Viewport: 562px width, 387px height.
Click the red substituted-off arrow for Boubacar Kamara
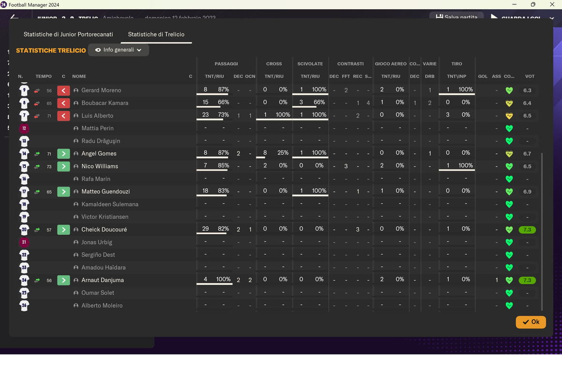(63, 103)
